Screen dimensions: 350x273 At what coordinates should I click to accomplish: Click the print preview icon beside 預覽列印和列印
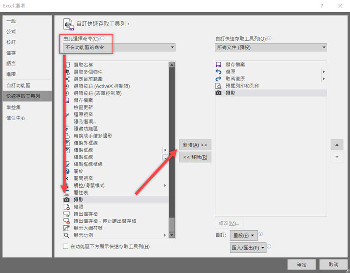(x=218, y=86)
